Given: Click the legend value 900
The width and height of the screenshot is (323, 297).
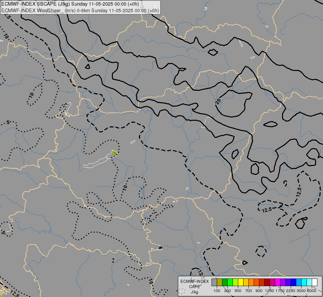Looking at the screenshot, I should (x=259, y=291).
